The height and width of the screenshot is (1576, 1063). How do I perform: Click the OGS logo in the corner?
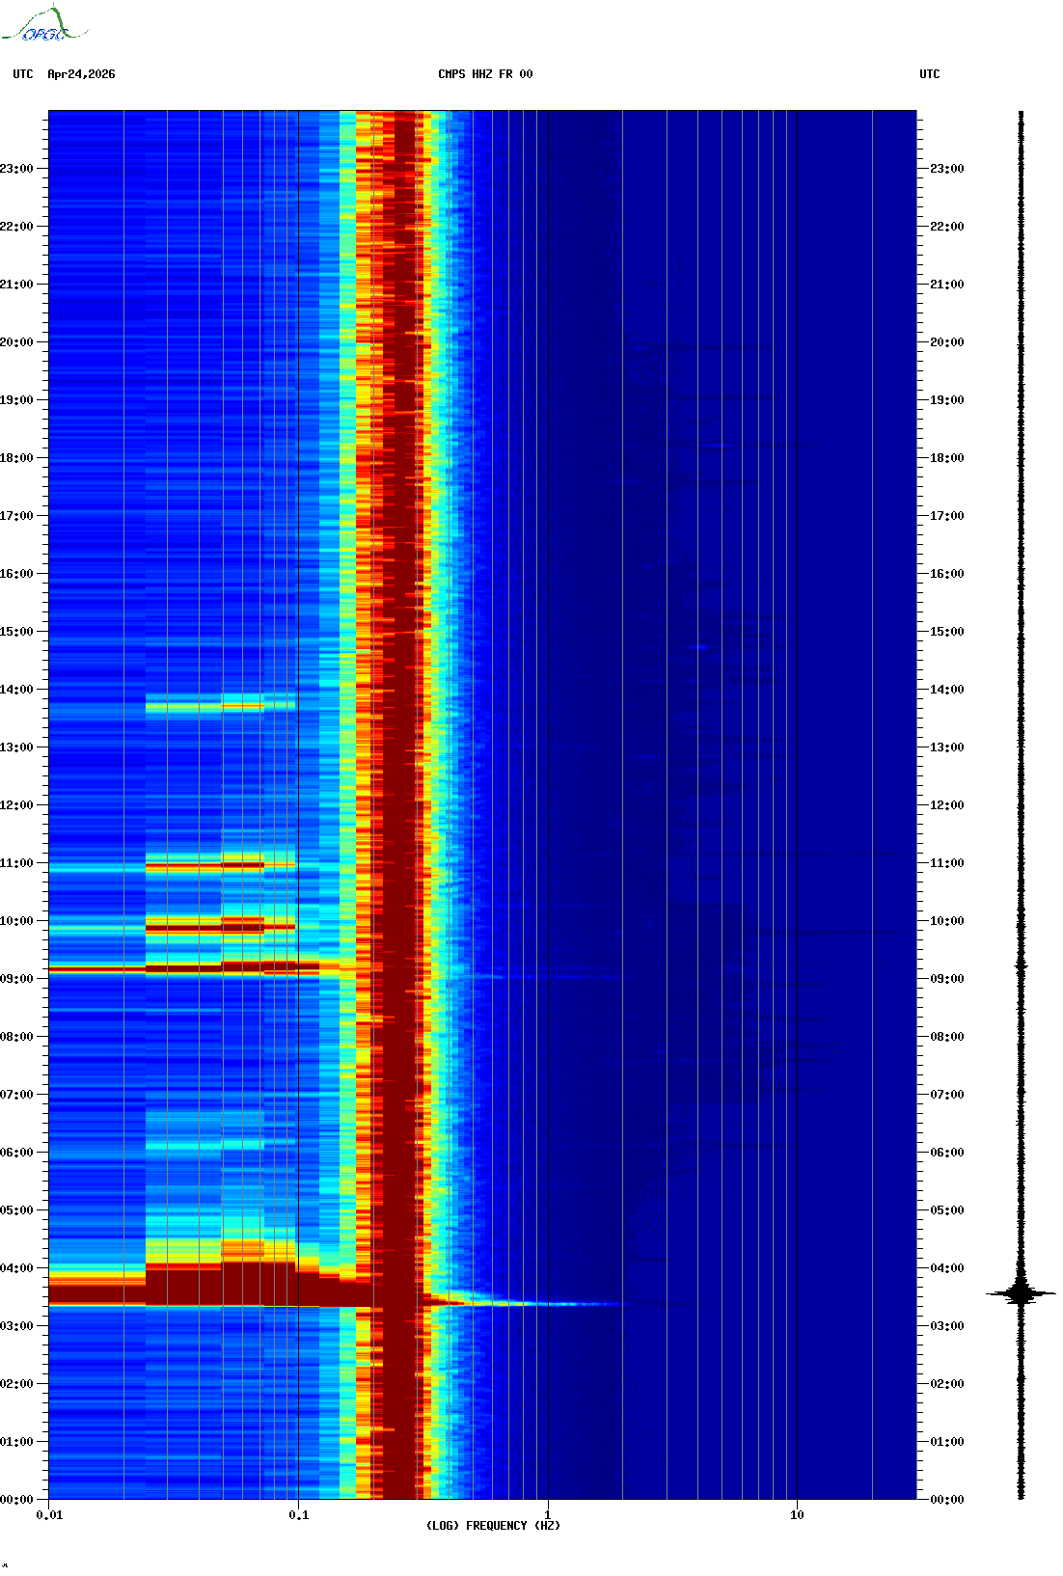(44, 24)
